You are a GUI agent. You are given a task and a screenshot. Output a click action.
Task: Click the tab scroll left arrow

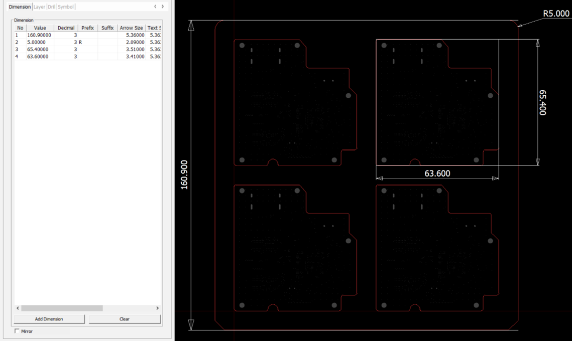pos(155,7)
